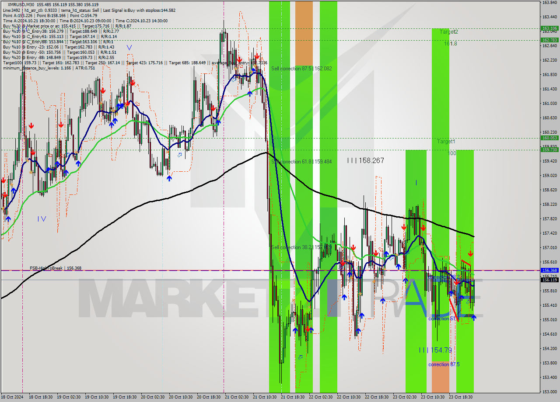Click the '18 Oct 2024' time label
The height and width of the screenshot is (402, 560).
(x=11, y=397)
